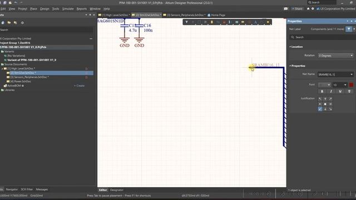356x200 pixels.
Task: Open the SCH Filter panel tab
Action: (x=27, y=189)
